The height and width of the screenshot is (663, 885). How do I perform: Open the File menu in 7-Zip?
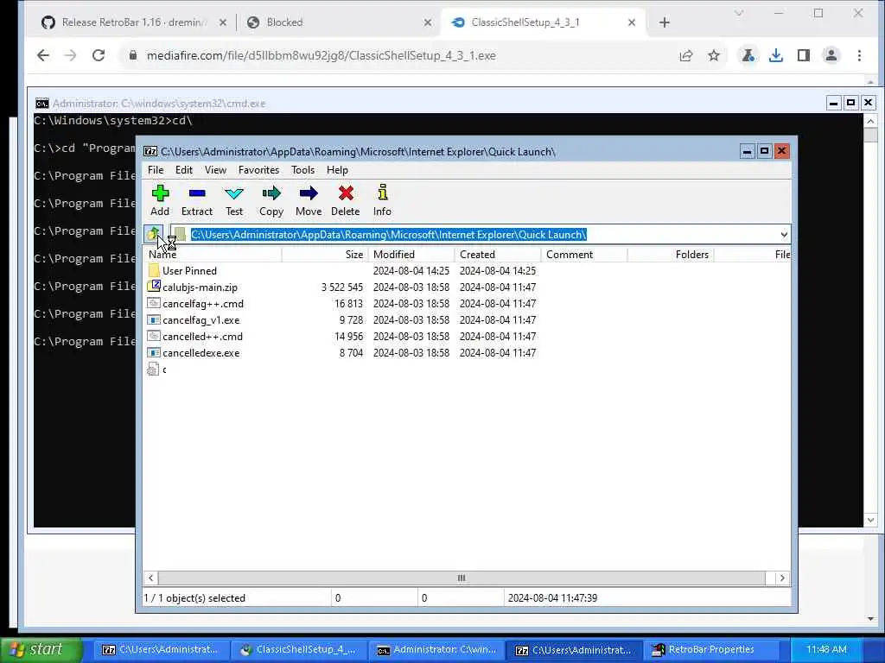click(156, 170)
